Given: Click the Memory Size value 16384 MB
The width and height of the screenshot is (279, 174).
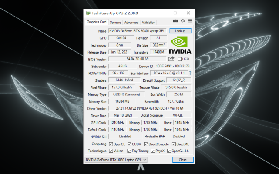Looking at the screenshot, I should click(122, 101).
